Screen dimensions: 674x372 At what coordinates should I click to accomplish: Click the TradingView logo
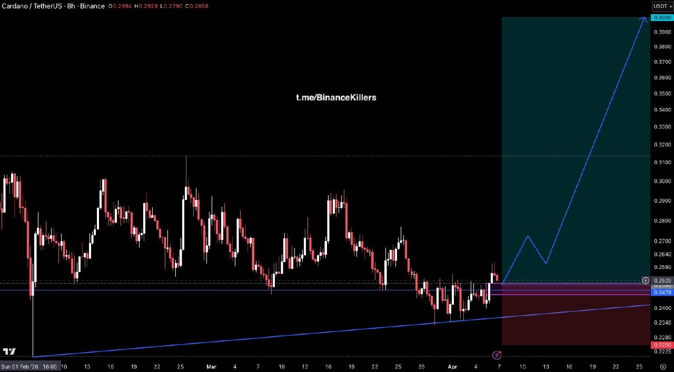point(9,351)
